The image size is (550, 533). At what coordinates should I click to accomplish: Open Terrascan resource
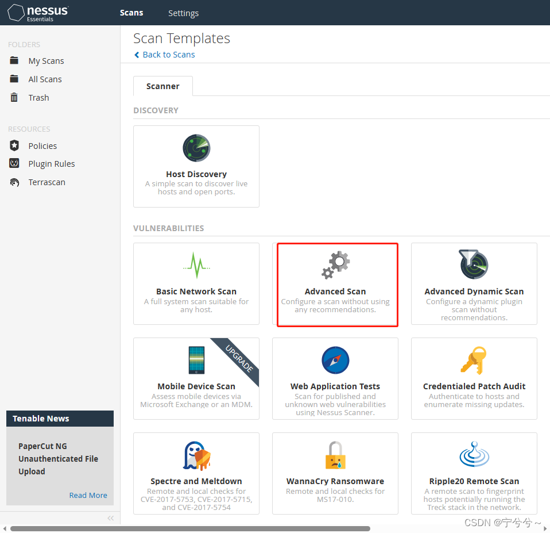47,182
